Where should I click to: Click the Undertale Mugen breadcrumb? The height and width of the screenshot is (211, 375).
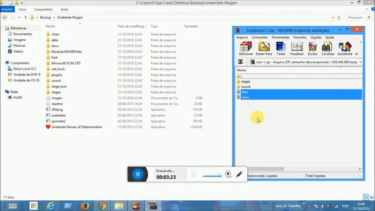point(70,18)
